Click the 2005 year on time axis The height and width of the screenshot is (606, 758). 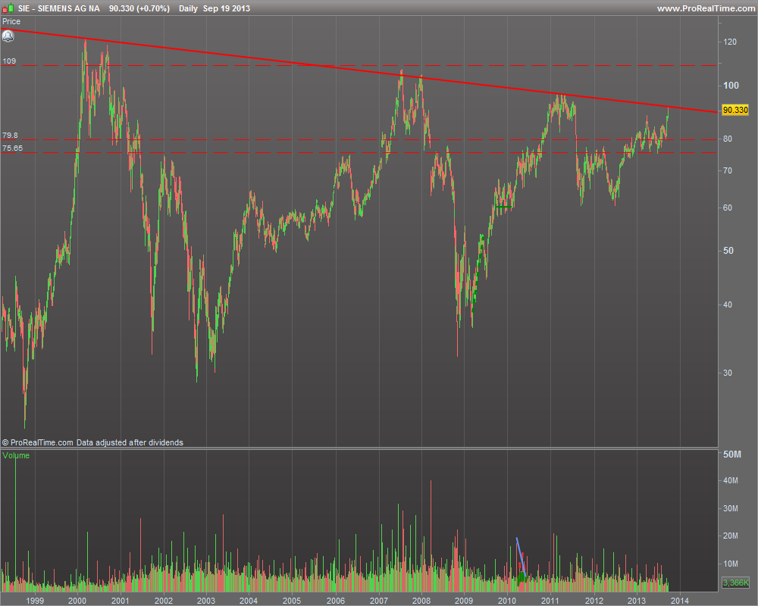pos(292,600)
